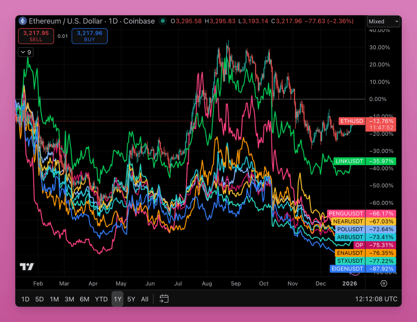Select the 1D time range
The height and width of the screenshot is (322, 417).
(25, 299)
